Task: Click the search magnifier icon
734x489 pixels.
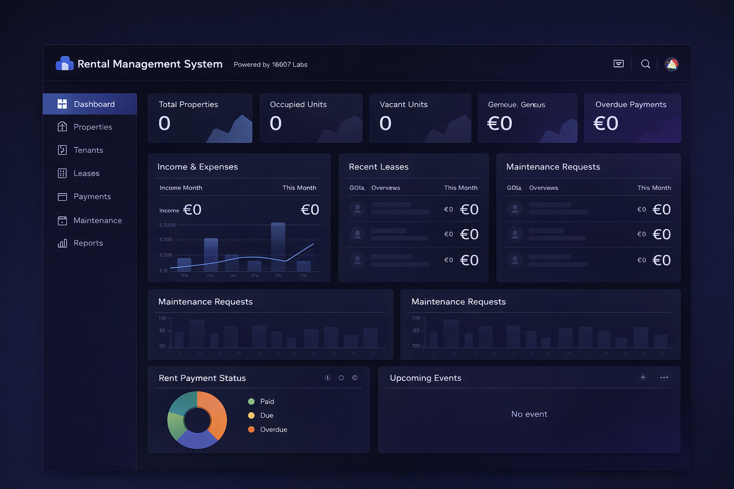Action: click(645, 64)
